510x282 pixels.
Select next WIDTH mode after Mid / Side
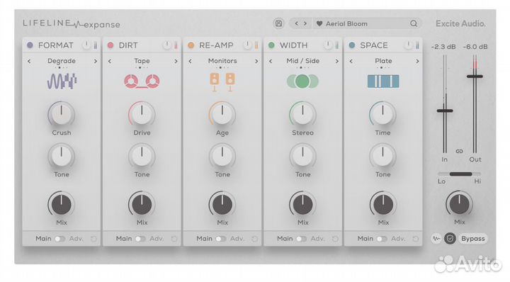tap(337, 61)
